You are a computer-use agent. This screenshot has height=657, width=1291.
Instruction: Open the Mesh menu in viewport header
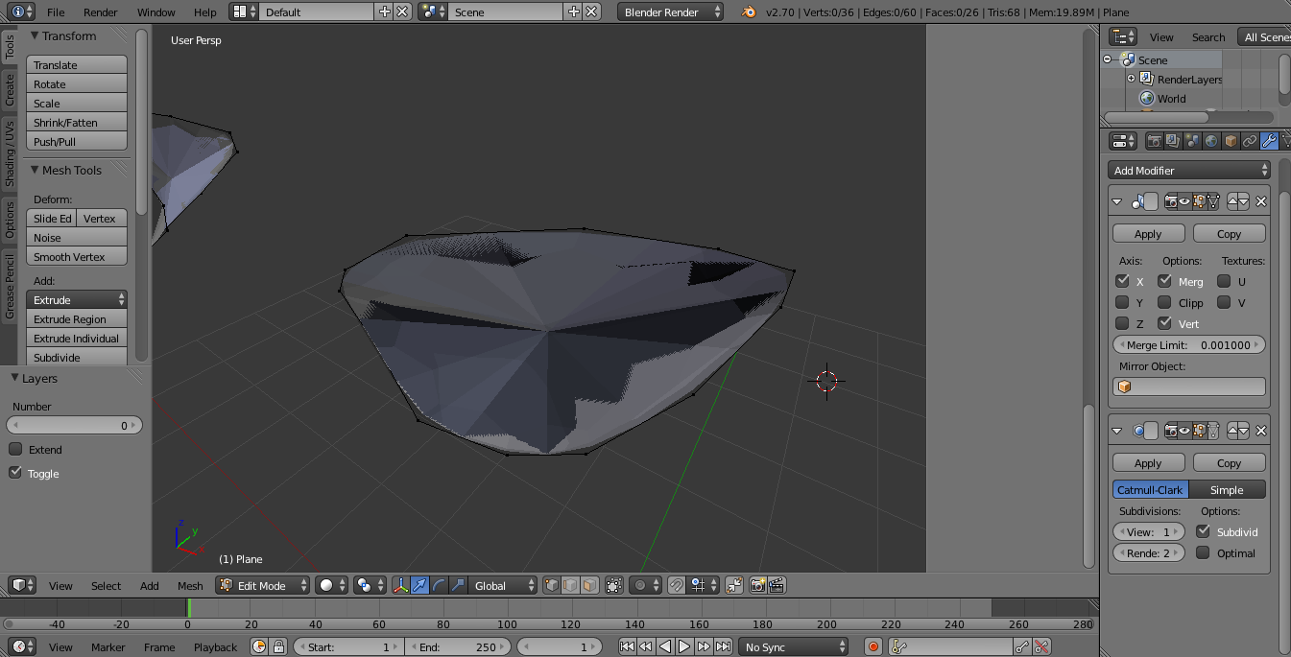coord(190,585)
